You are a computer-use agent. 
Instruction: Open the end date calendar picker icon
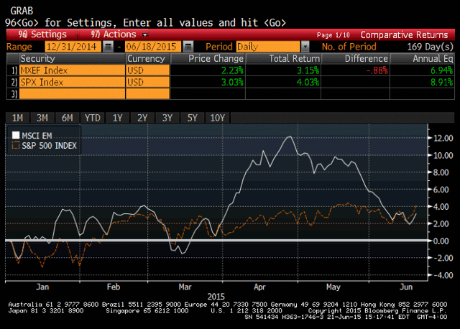[x=188, y=46]
